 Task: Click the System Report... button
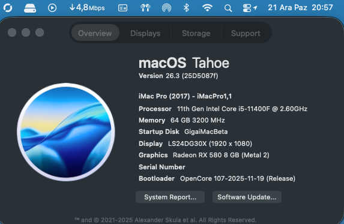click(170, 197)
